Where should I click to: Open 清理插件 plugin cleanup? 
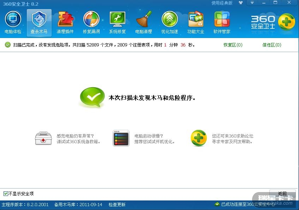(65, 23)
